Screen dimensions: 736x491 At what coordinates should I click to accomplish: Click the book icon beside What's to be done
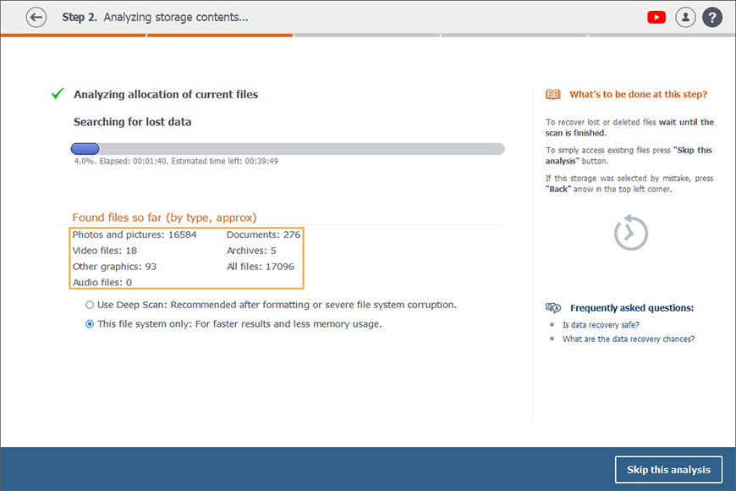(x=553, y=95)
